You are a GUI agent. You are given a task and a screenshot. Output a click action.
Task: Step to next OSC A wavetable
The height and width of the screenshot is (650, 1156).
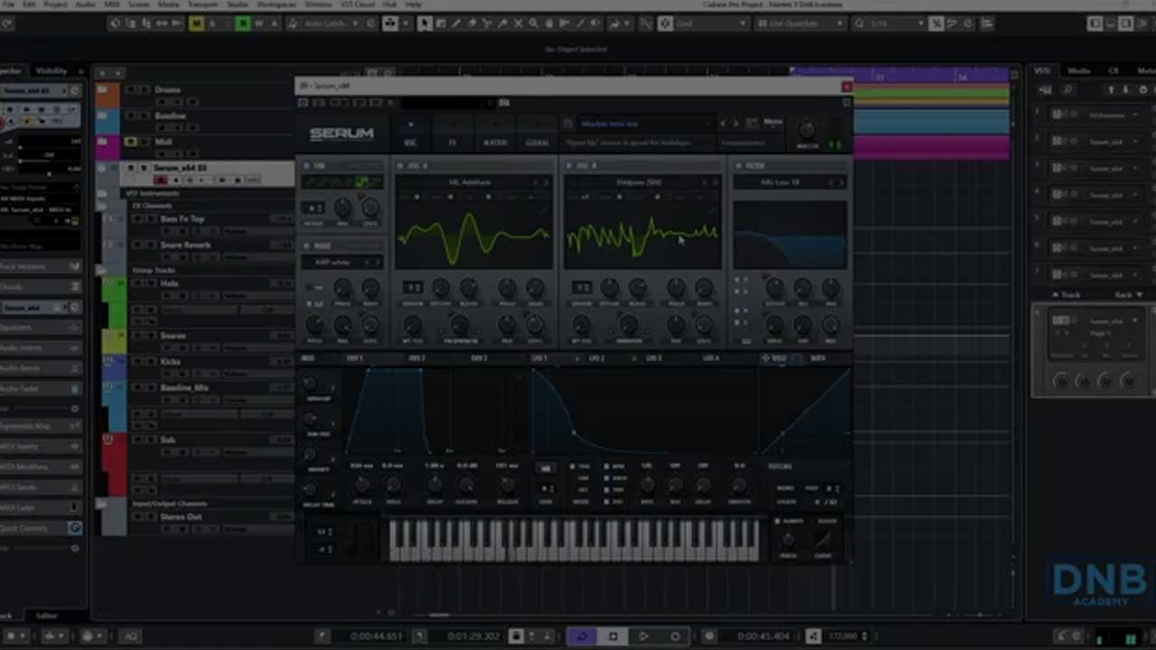[545, 182]
